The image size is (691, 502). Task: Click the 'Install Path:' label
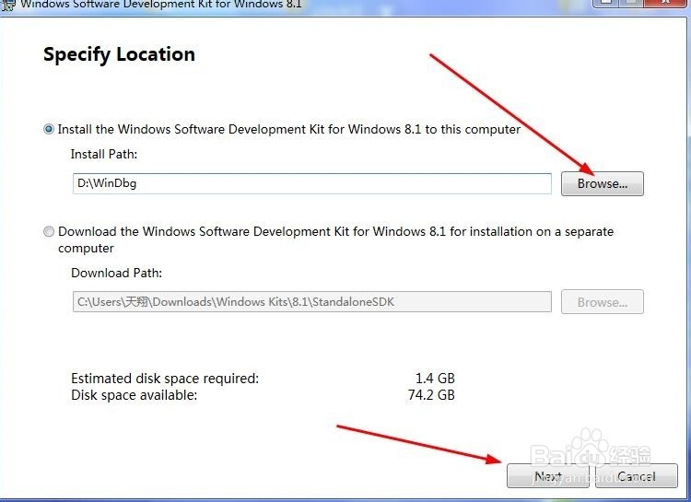pos(104,154)
